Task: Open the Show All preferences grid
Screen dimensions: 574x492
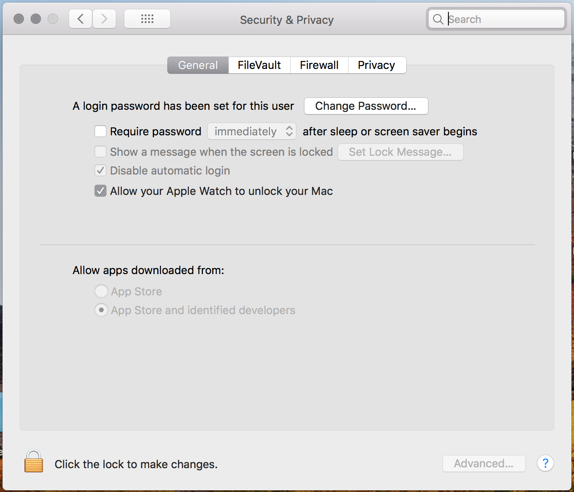Action: [147, 19]
